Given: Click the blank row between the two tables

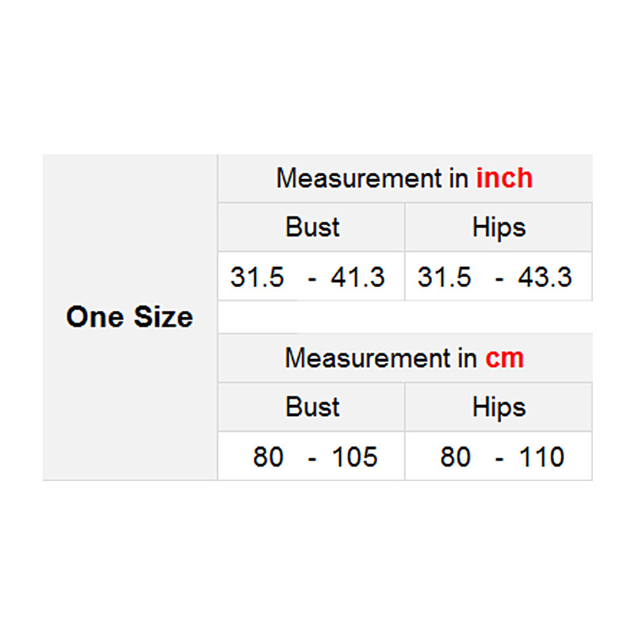Looking at the screenshot, I should click(x=404, y=317).
